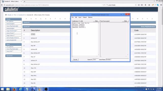
Task: Jump to letter A in the alphabet index
Action: coord(31,19)
